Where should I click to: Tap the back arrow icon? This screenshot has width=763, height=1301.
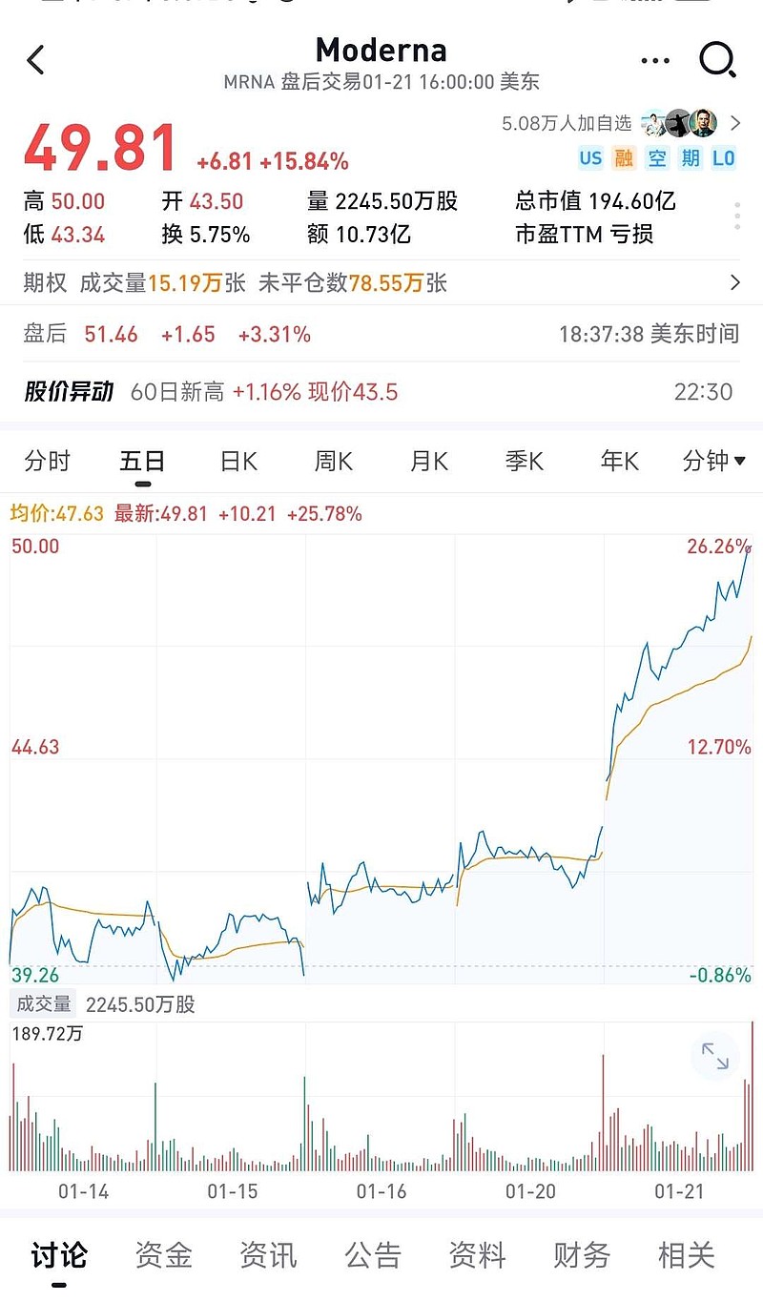point(36,60)
